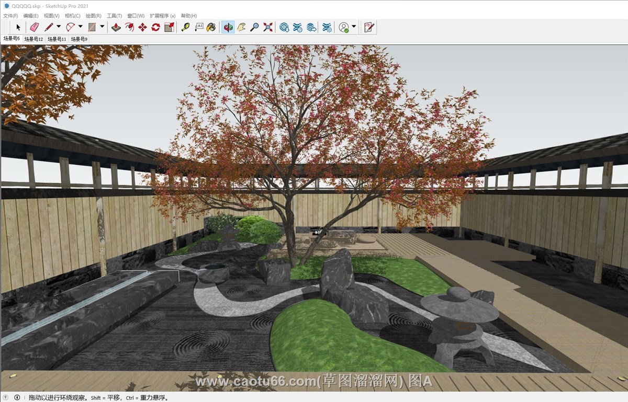Activate the Tape Measure tool
This screenshot has height=402, width=628.
click(x=185, y=27)
